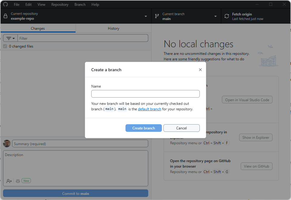Viewport: 291px width, 200px height.
Task: Open the default branch link
Action: coord(149,109)
